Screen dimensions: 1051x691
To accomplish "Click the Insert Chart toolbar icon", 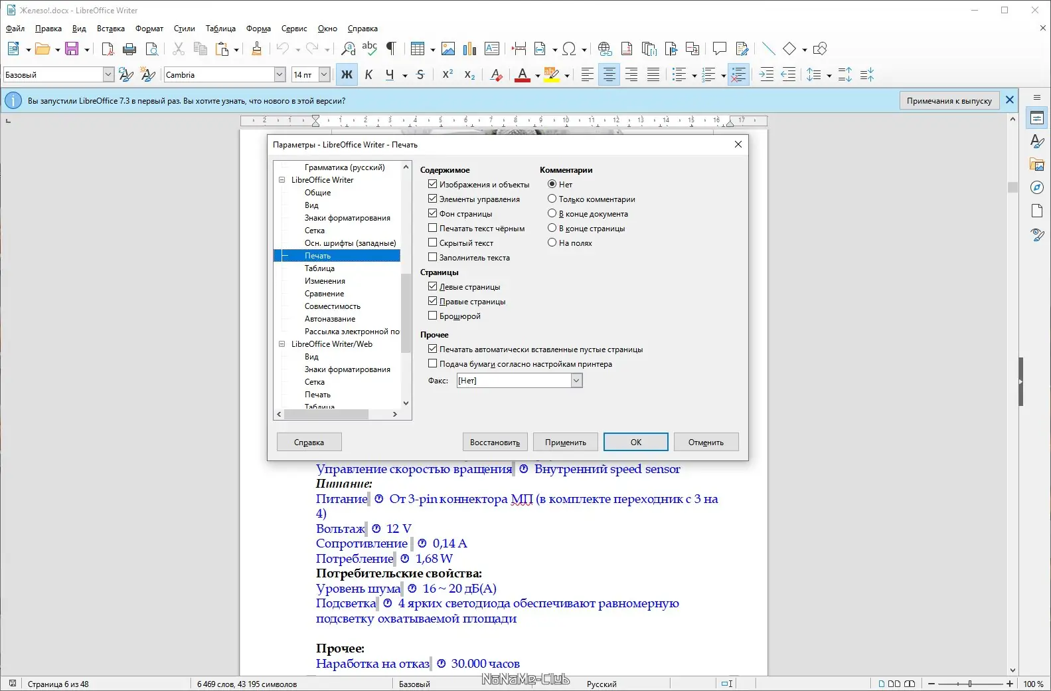I will coord(469,49).
